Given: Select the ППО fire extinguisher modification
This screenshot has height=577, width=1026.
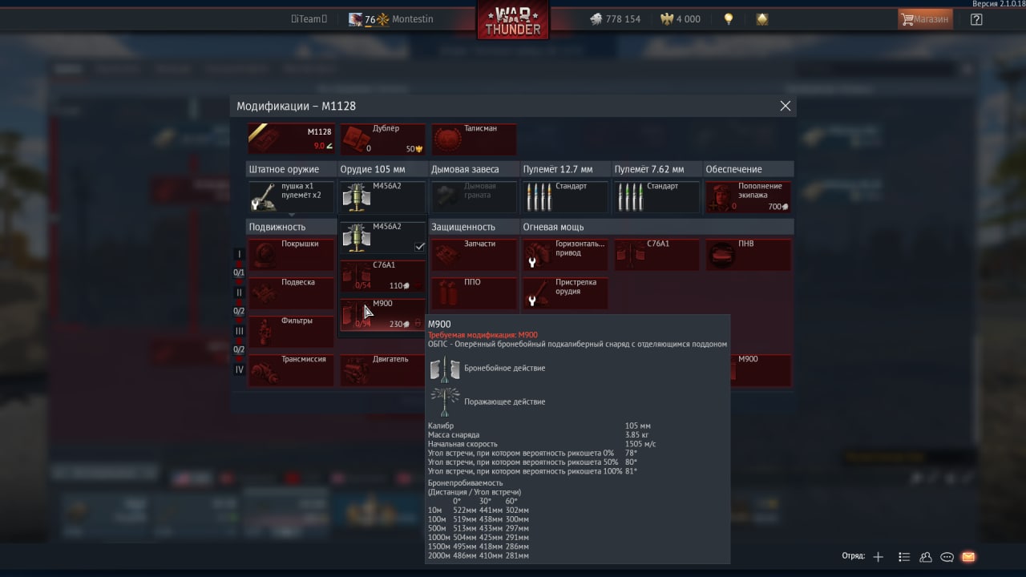Looking at the screenshot, I should 474,293.
